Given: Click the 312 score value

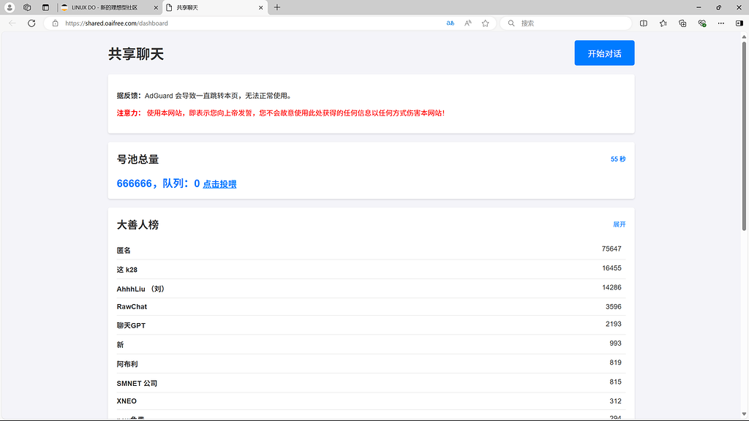Looking at the screenshot, I should tap(615, 401).
